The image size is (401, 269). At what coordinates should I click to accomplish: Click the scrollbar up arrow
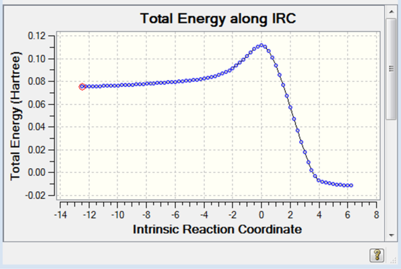(x=392, y=11)
